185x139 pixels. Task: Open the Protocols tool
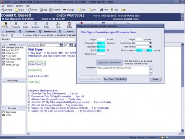click(16, 25)
